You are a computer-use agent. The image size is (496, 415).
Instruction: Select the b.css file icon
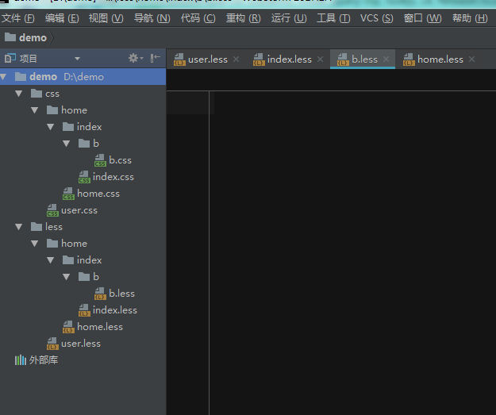[100, 160]
